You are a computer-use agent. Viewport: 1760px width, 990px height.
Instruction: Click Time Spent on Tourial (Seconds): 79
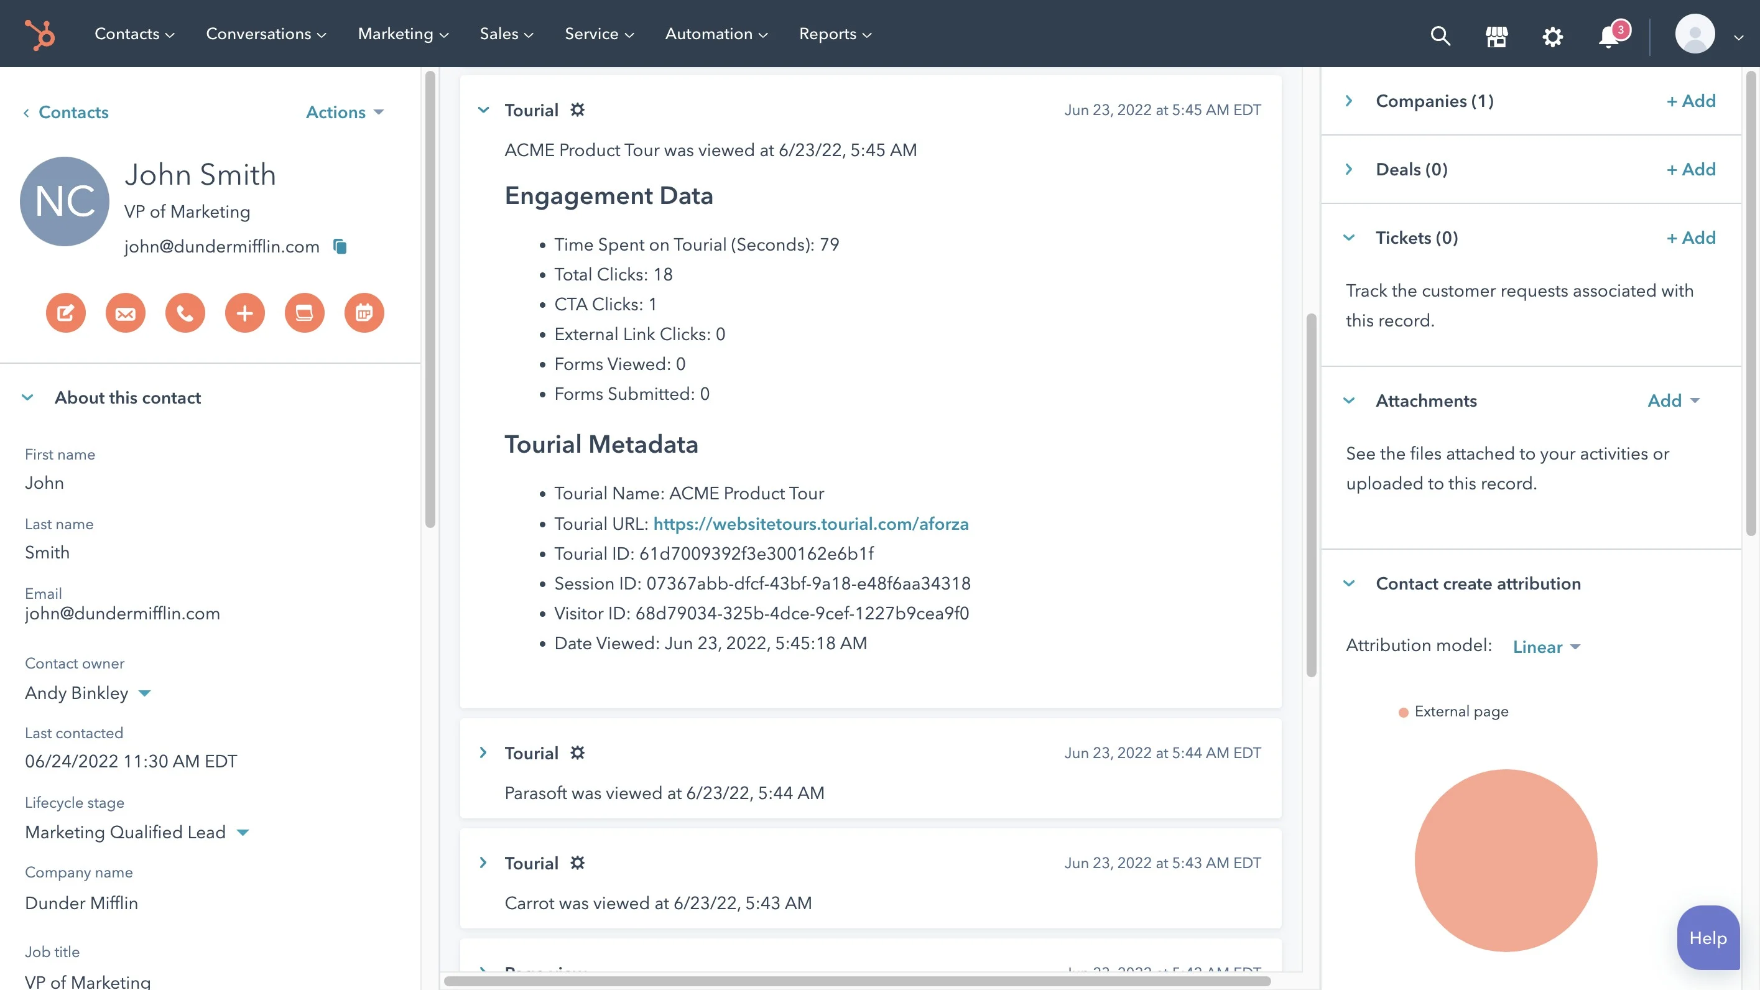[696, 244]
